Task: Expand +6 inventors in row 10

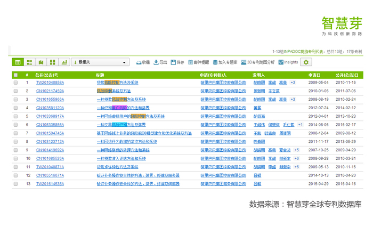Action: (296, 158)
